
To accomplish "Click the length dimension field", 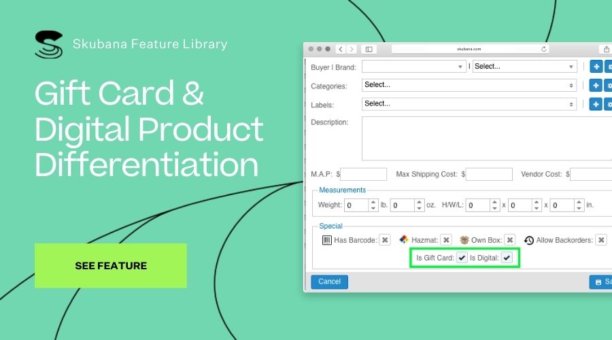I will [562, 205].
